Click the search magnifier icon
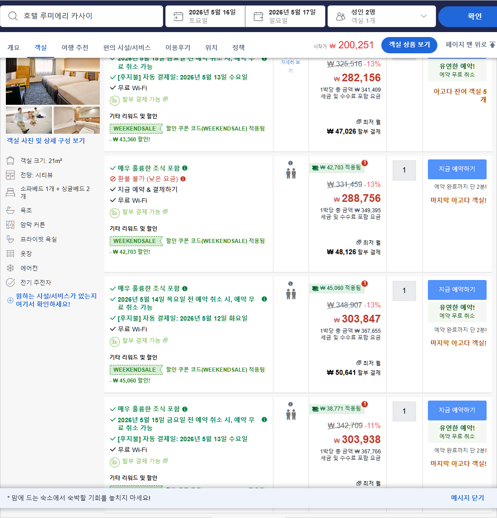Screen dimensions: 497x518 pyautogui.click(x=13, y=16)
